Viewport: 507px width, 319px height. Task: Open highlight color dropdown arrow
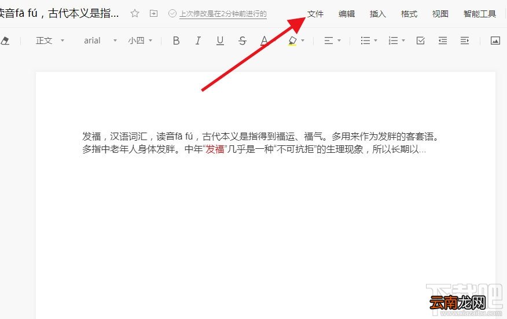coord(303,41)
